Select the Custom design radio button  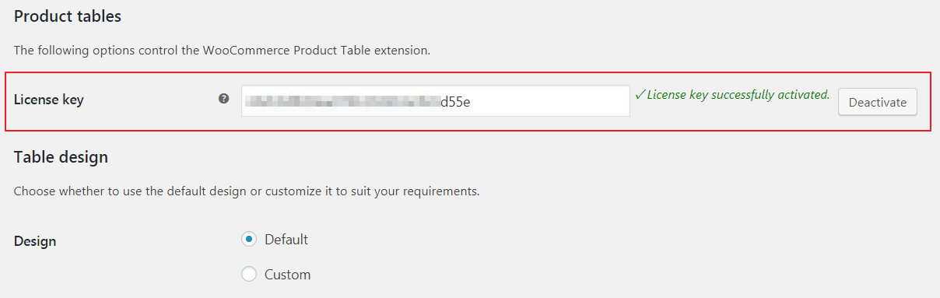249,274
